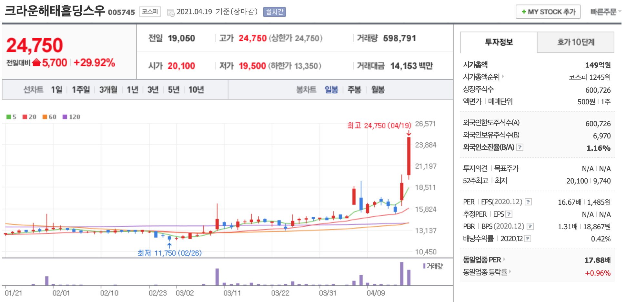The height and width of the screenshot is (302, 626).
Task: Click the 최고 24,750 (04/19) annotation
Action: tap(379, 126)
